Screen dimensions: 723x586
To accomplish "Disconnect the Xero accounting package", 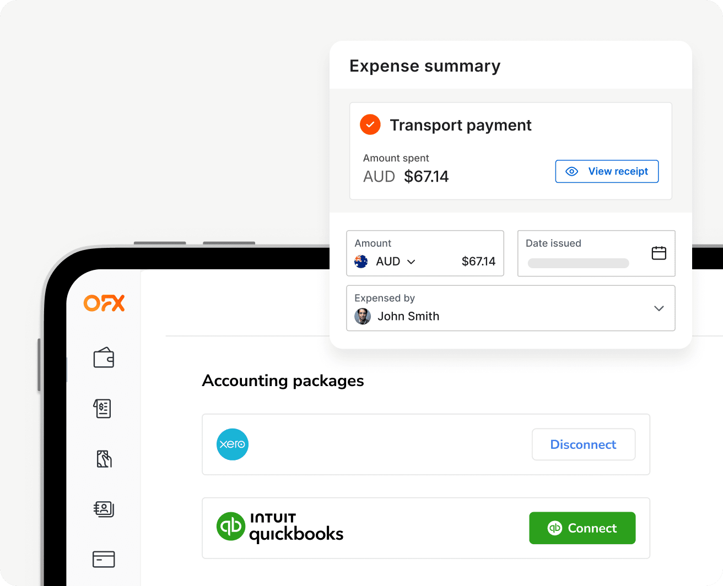I will (583, 444).
